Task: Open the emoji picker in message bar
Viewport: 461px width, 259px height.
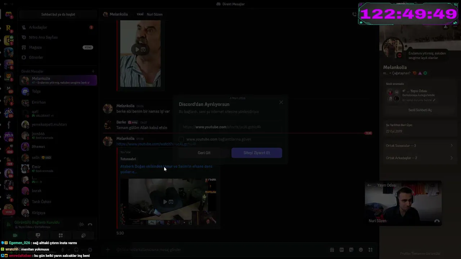Action: click(361, 250)
